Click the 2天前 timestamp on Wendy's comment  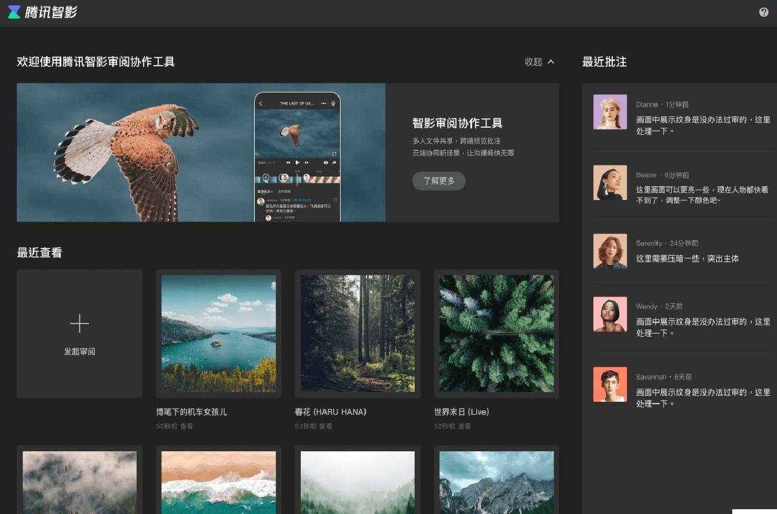tap(674, 306)
